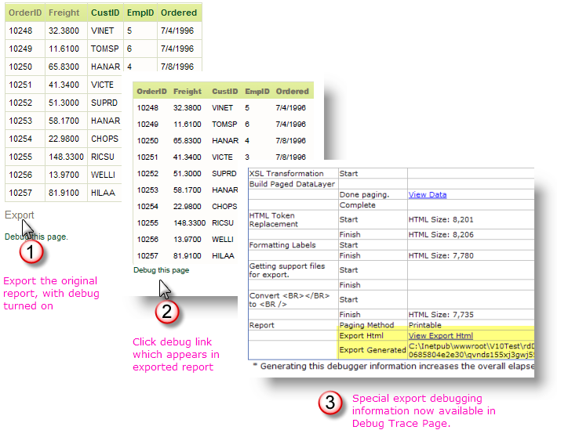Click XSL Transformation row in debug trace

click(x=286, y=174)
